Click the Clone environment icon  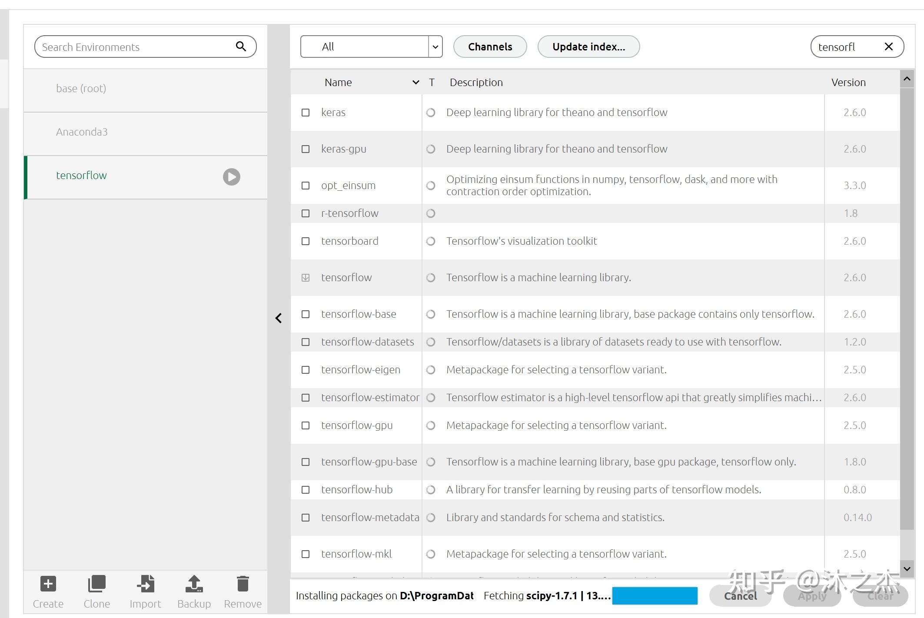pos(96,584)
